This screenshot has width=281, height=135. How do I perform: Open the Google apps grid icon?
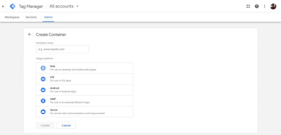(x=248, y=6)
